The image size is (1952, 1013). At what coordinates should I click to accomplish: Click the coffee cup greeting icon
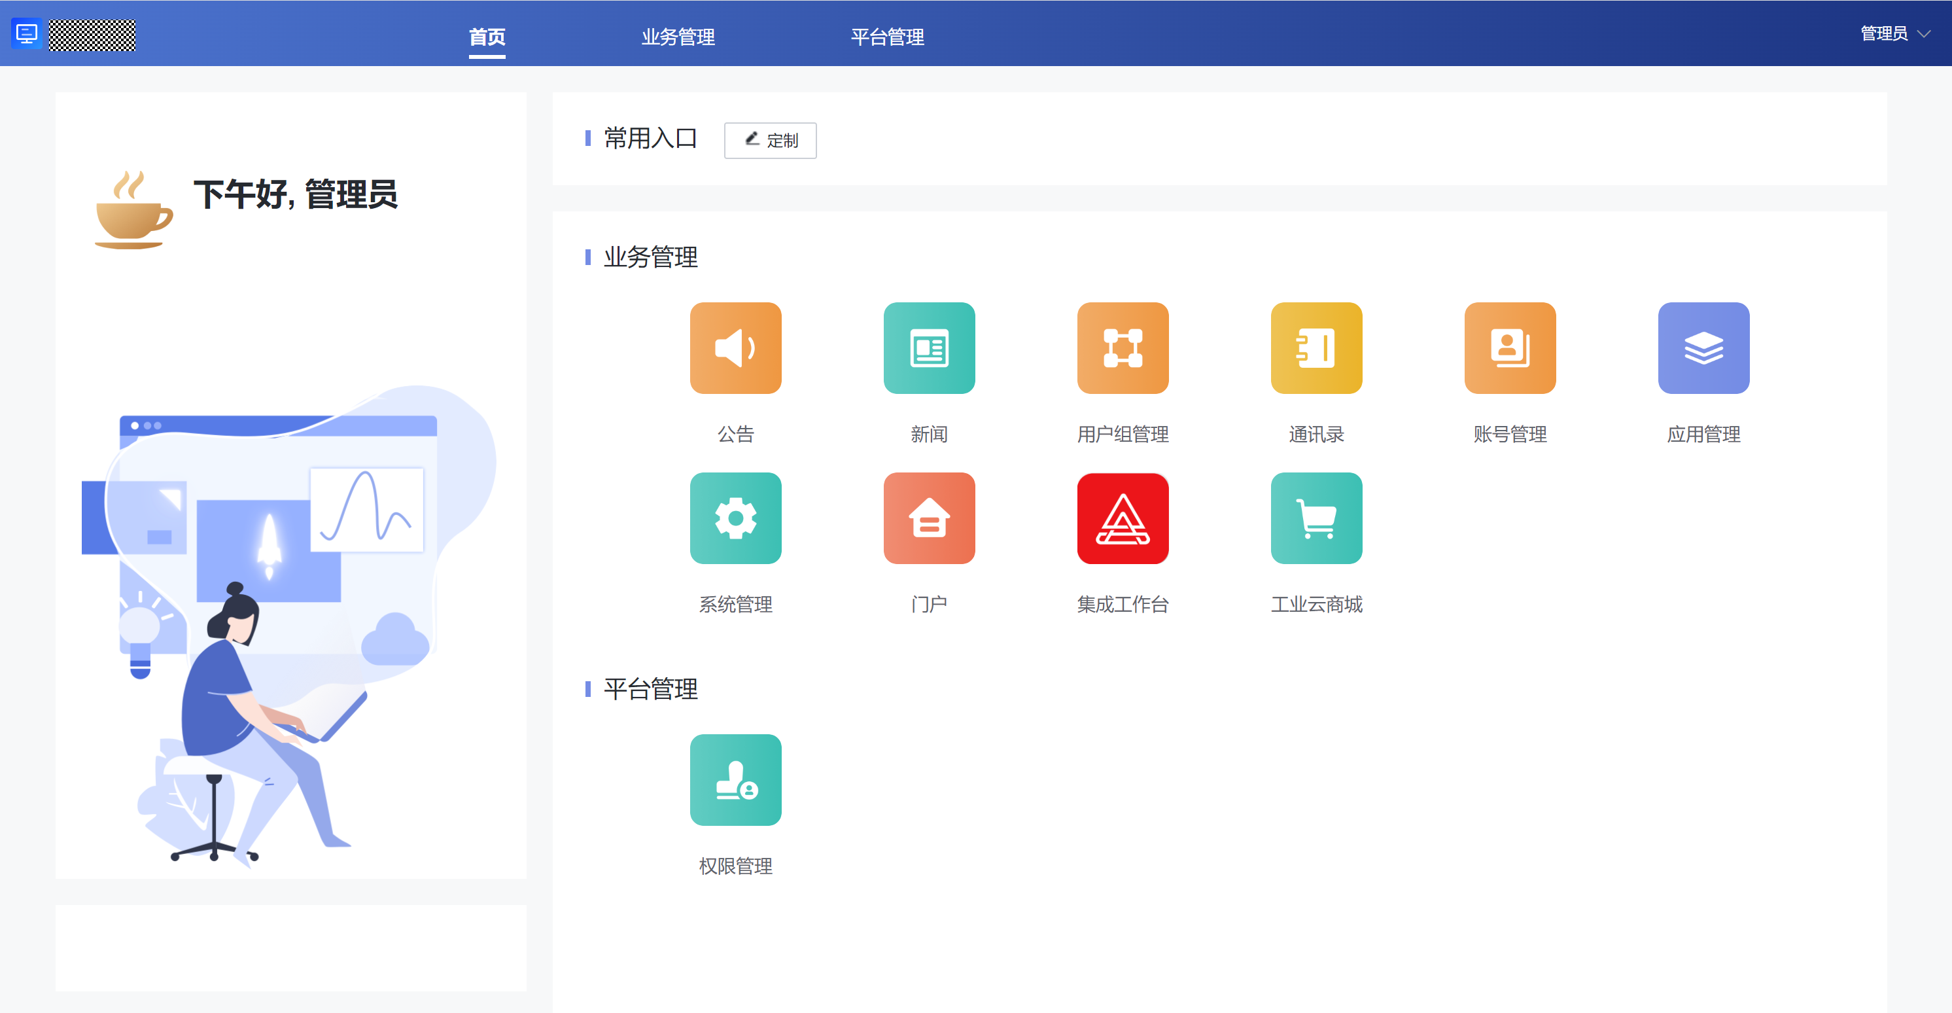pyautogui.click(x=133, y=209)
